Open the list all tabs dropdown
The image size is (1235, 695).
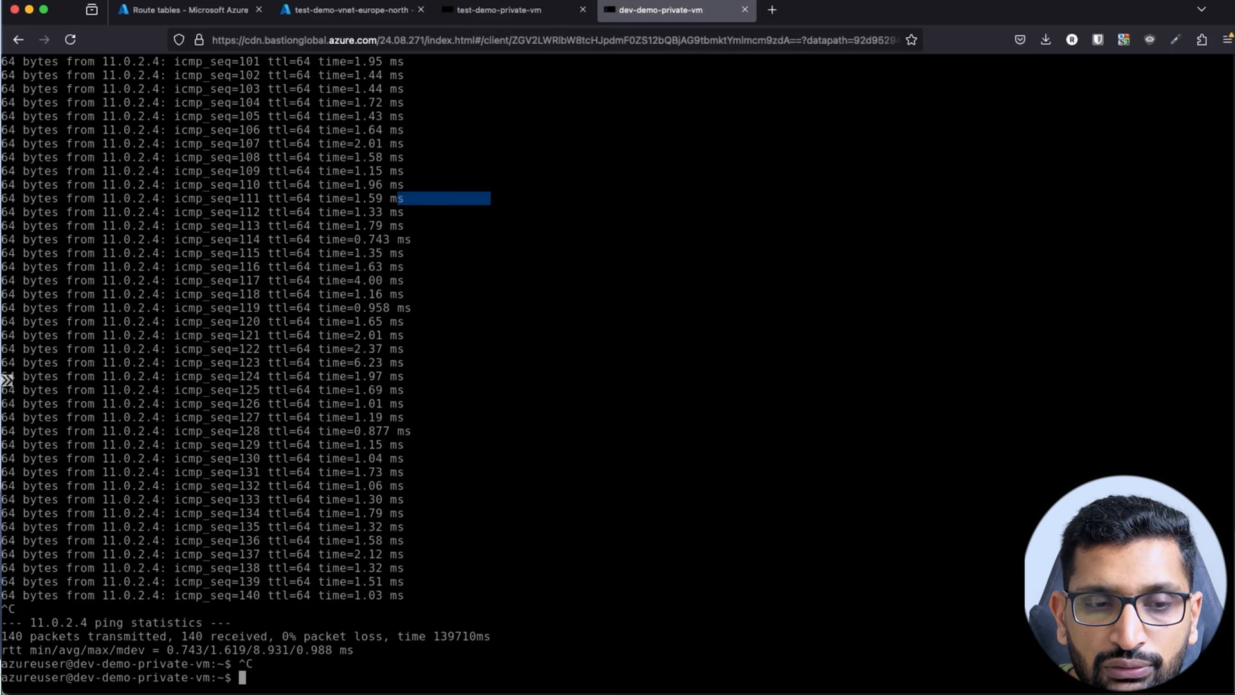click(1201, 10)
